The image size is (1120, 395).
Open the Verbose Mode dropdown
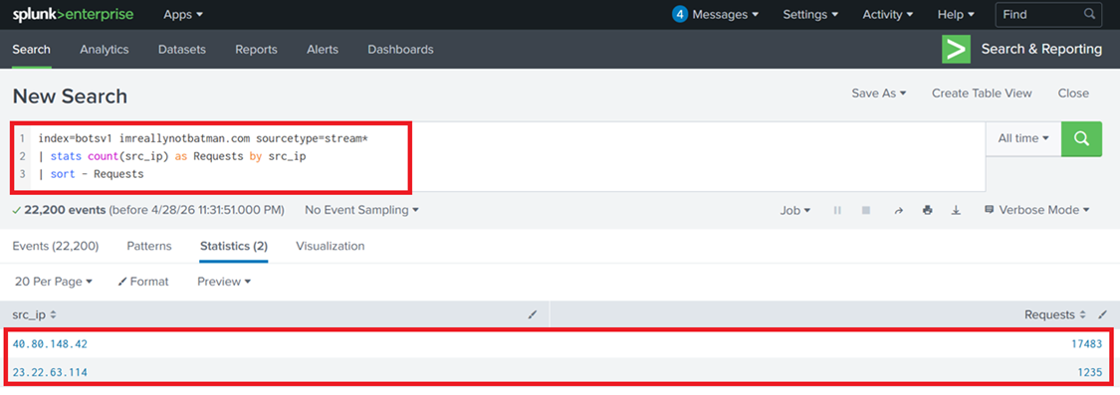pyautogui.click(x=1037, y=211)
